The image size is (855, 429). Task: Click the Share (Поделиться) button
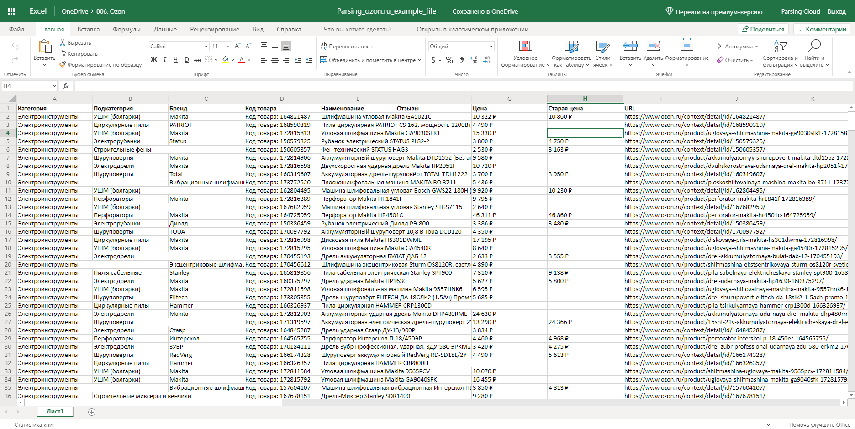[x=763, y=29]
